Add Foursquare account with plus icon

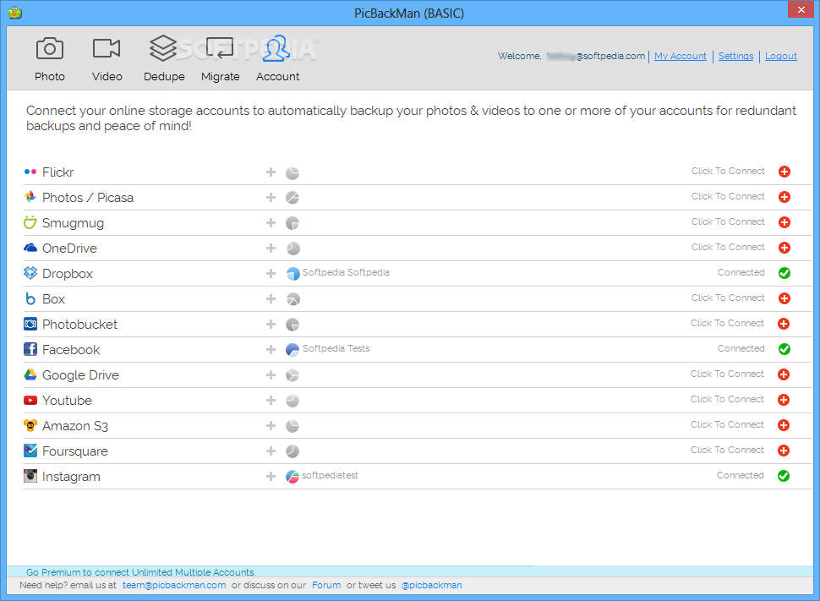pos(271,451)
